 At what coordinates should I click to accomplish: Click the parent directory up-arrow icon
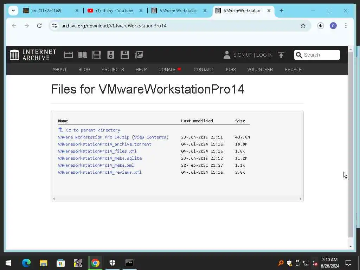pyautogui.click(x=60, y=129)
